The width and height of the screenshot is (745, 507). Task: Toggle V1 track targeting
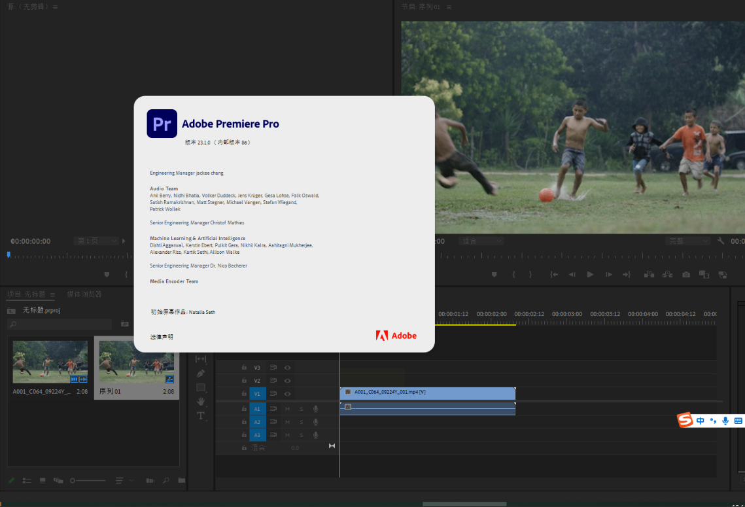[x=257, y=394]
